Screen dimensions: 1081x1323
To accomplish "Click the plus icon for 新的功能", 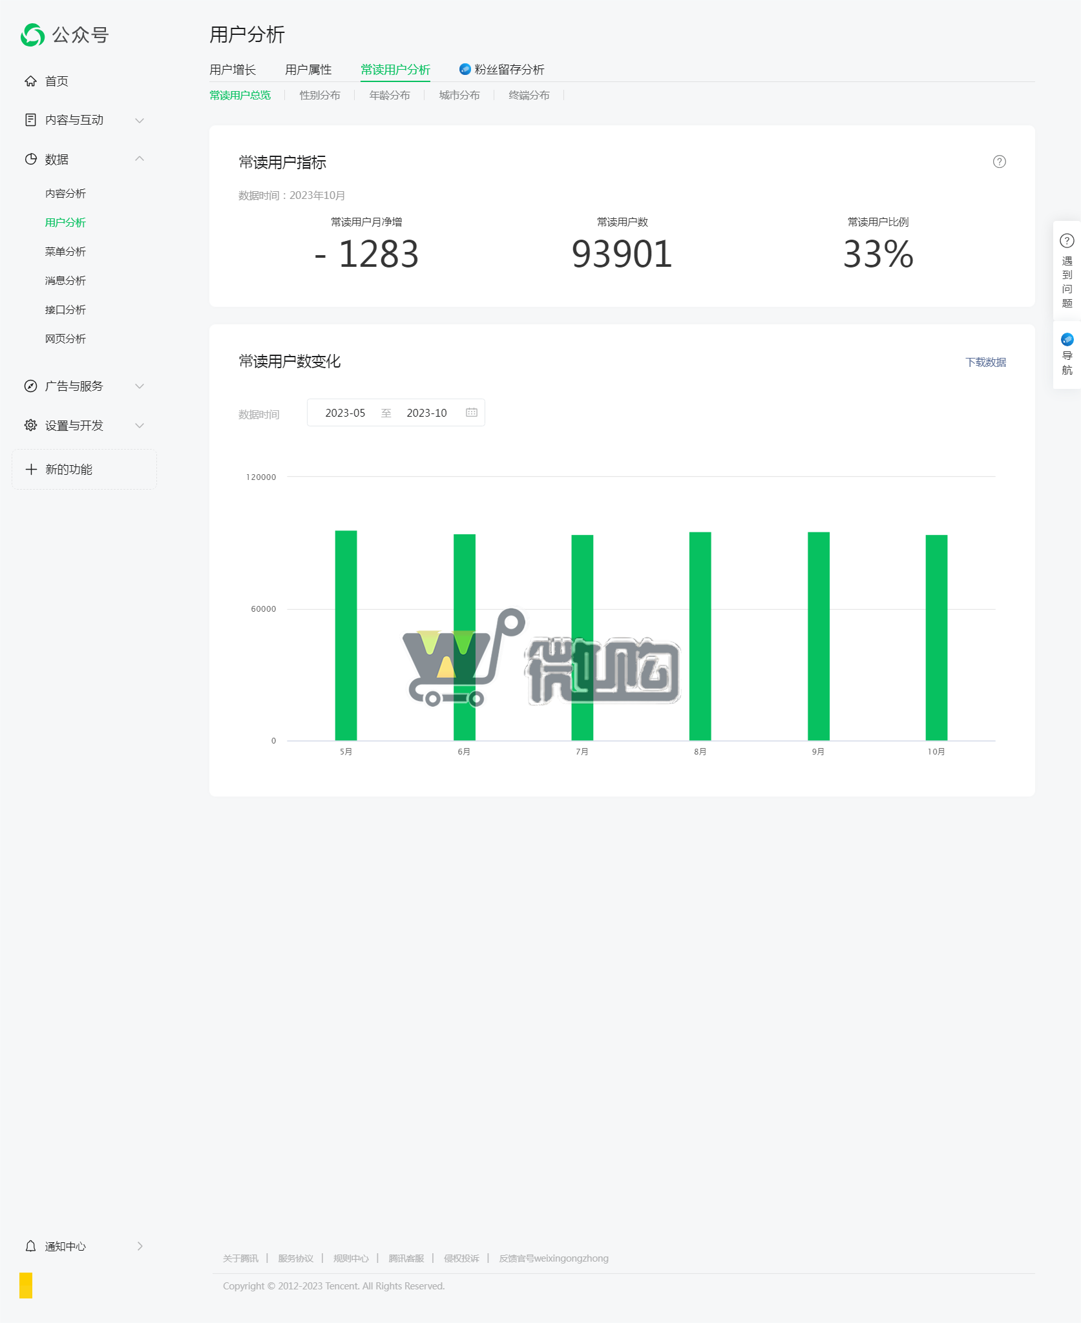I will 31,470.
